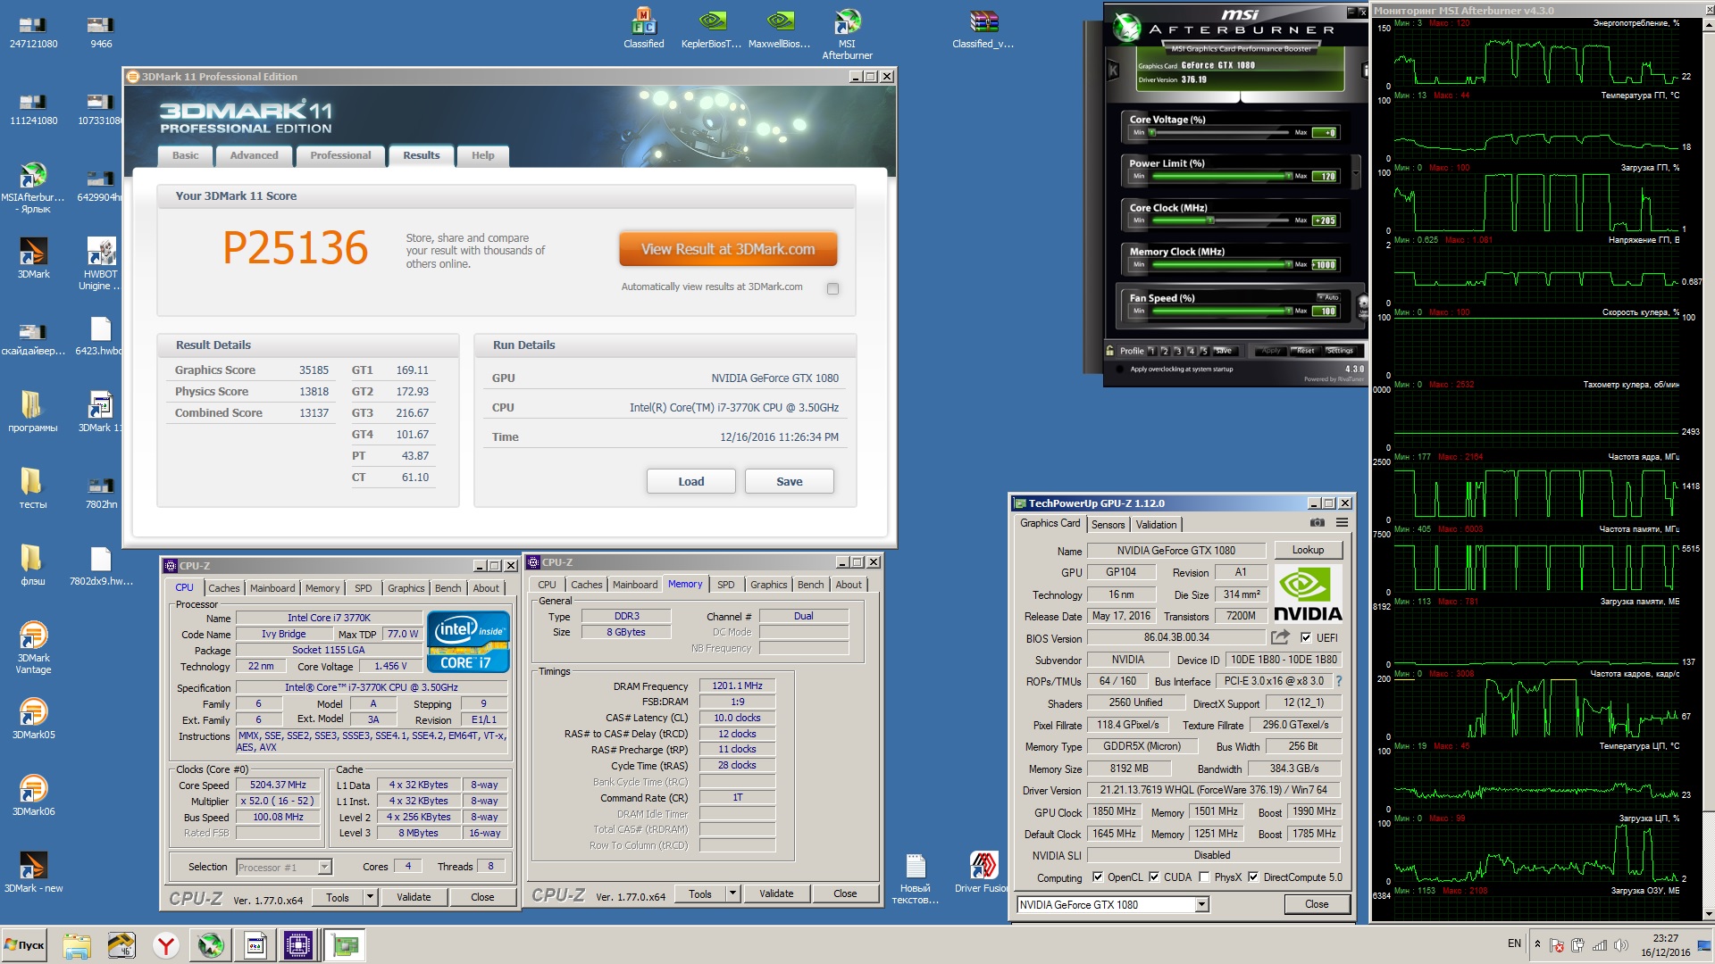Open Tools dropdown arrow in memory CPU-Z
The width and height of the screenshot is (1715, 964).
click(x=732, y=893)
